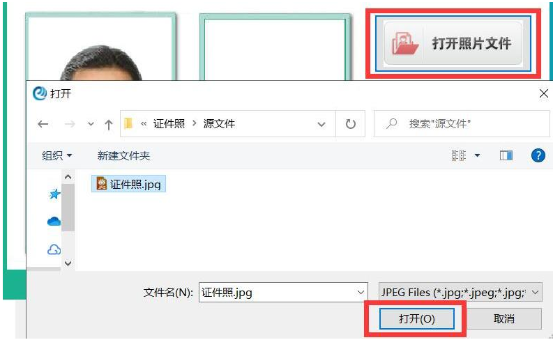Refresh the 源文件 folder view

[350, 124]
